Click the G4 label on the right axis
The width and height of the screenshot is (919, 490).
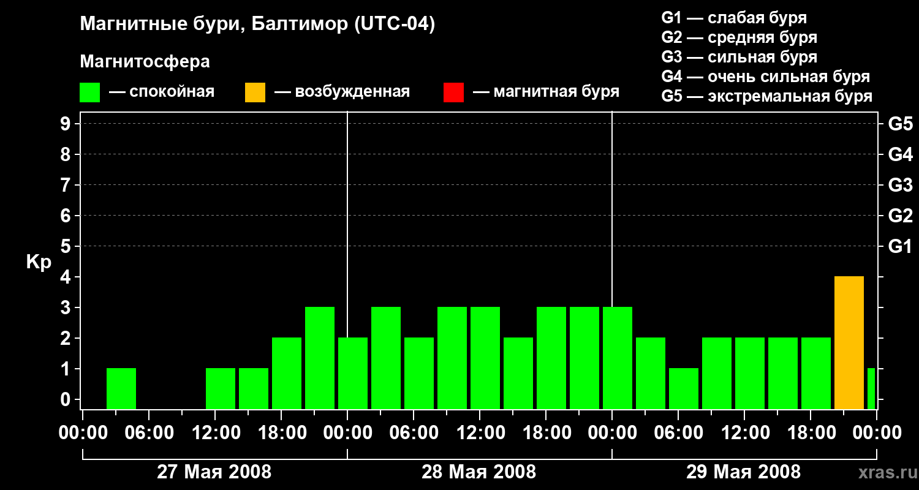point(901,154)
